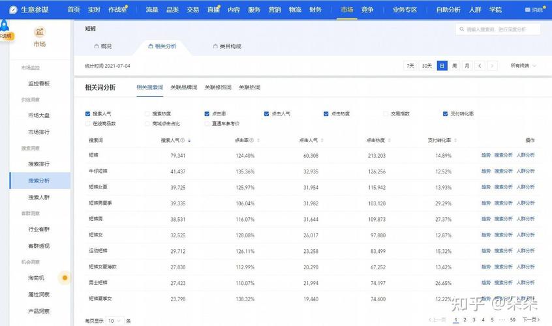Click the help icon next to 点击率 header
Screen dimensions: 552x326
pos(252,140)
